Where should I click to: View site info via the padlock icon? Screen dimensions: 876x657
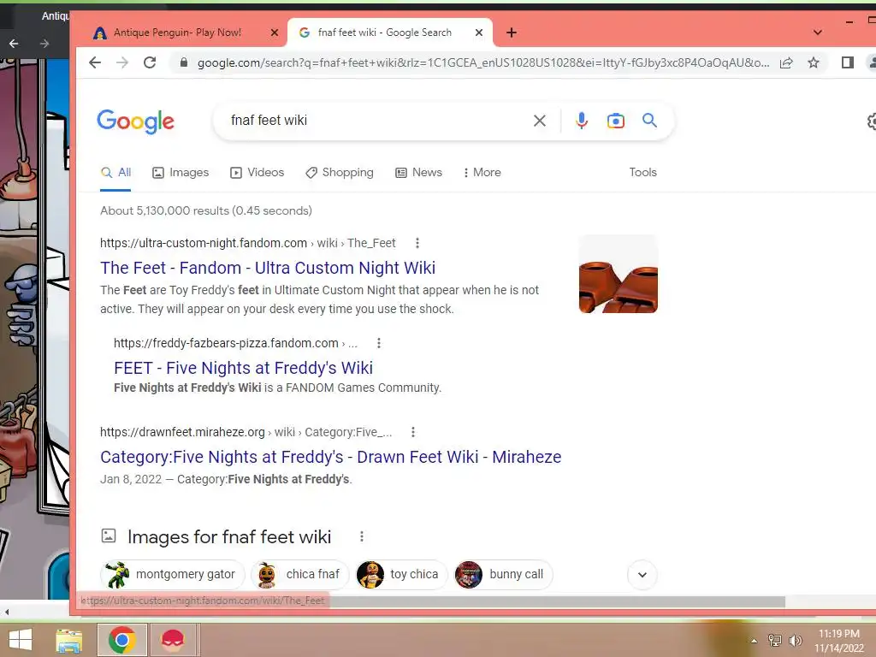click(x=183, y=62)
